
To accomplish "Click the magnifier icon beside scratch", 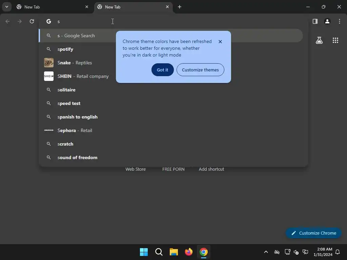I will [49, 144].
